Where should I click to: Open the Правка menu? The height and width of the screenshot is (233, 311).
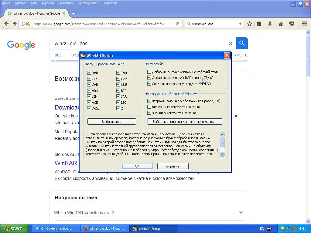coord(20,3)
